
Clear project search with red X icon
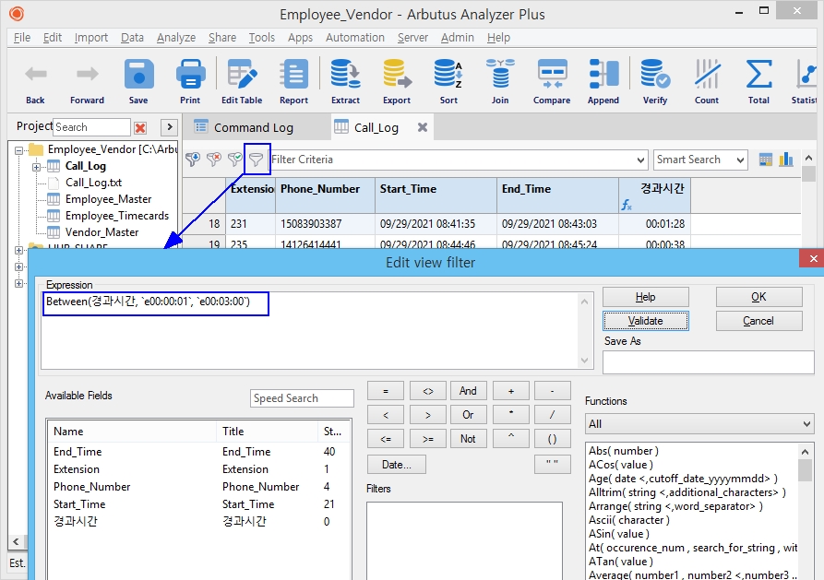pos(140,127)
